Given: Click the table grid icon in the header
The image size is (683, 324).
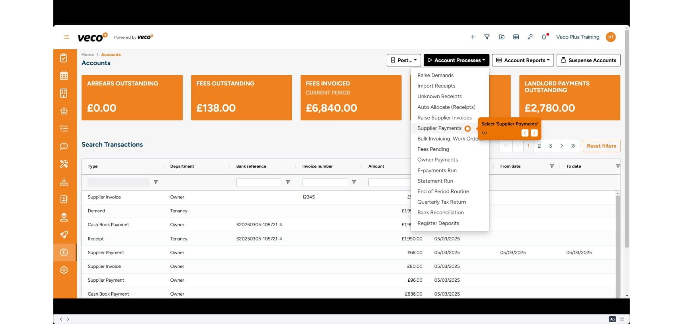Looking at the screenshot, I should click(516, 37).
